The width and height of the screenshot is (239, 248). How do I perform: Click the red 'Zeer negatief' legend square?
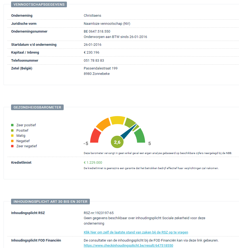point(12,146)
